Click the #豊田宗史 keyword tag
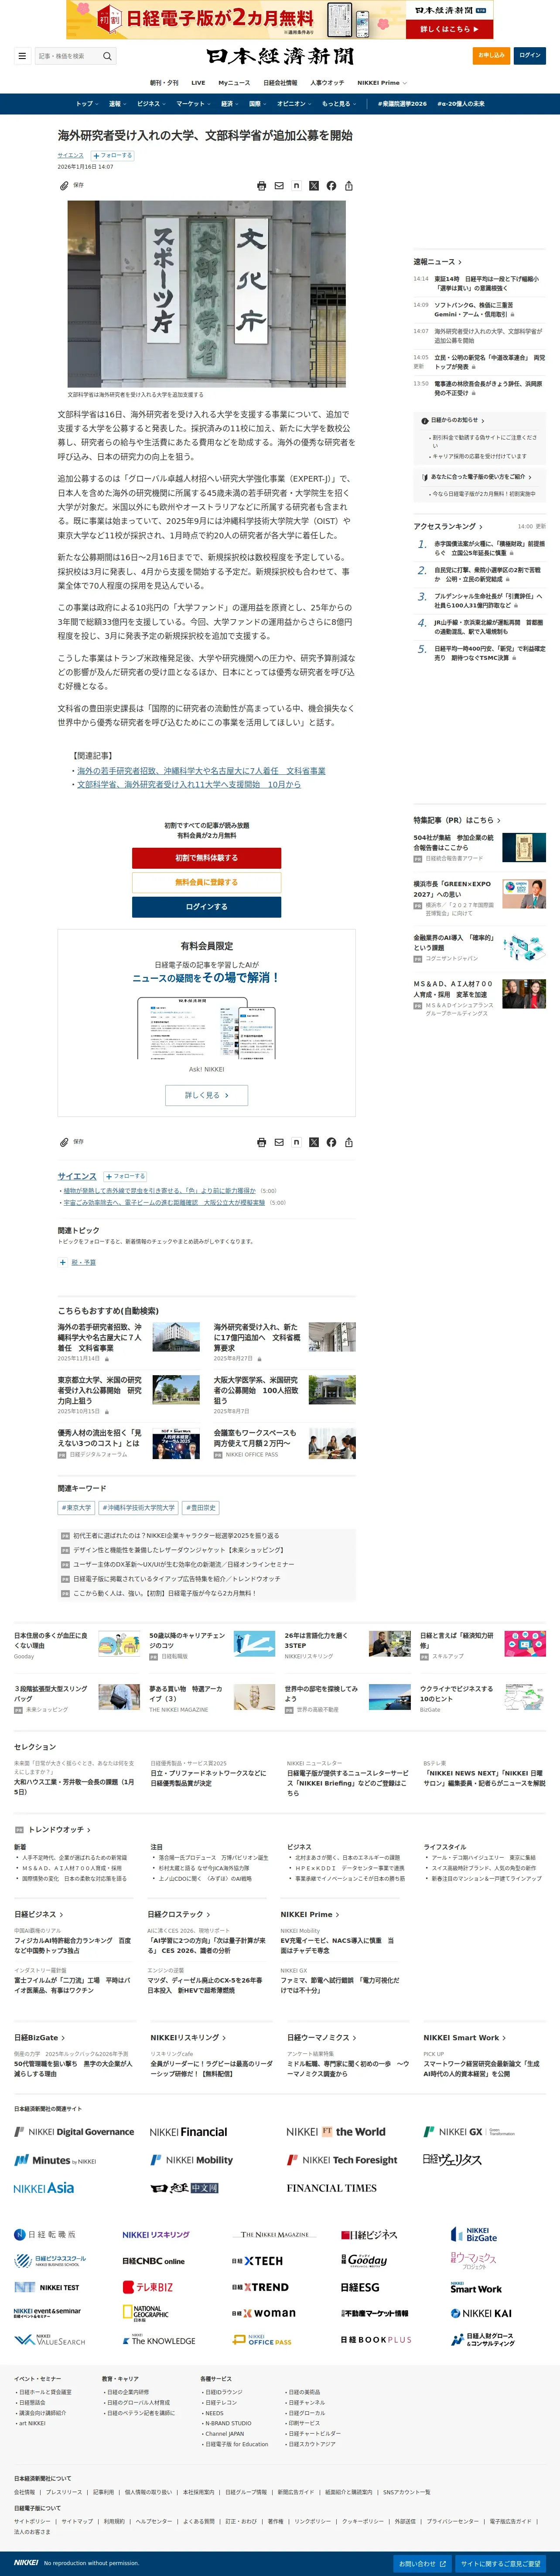 pos(201,1507)
